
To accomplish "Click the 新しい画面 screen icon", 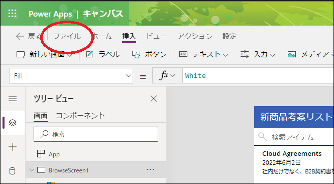I will (x=21, y=55).
